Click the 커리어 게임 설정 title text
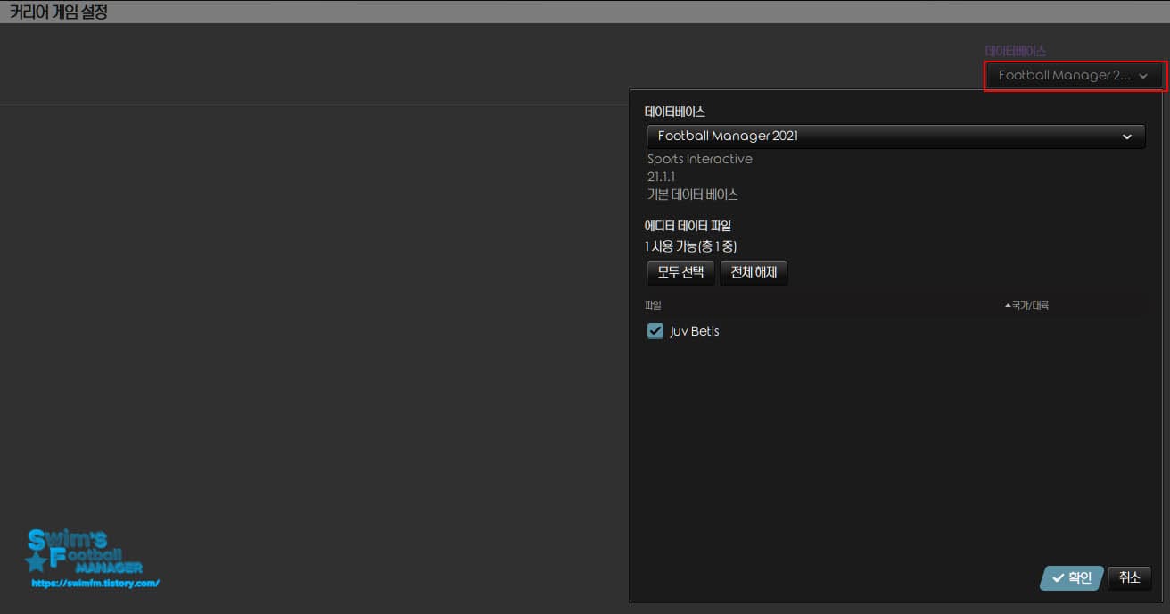Image resolution: width=1170 pixels, height=614 pixels. click(x=58, y=12)
